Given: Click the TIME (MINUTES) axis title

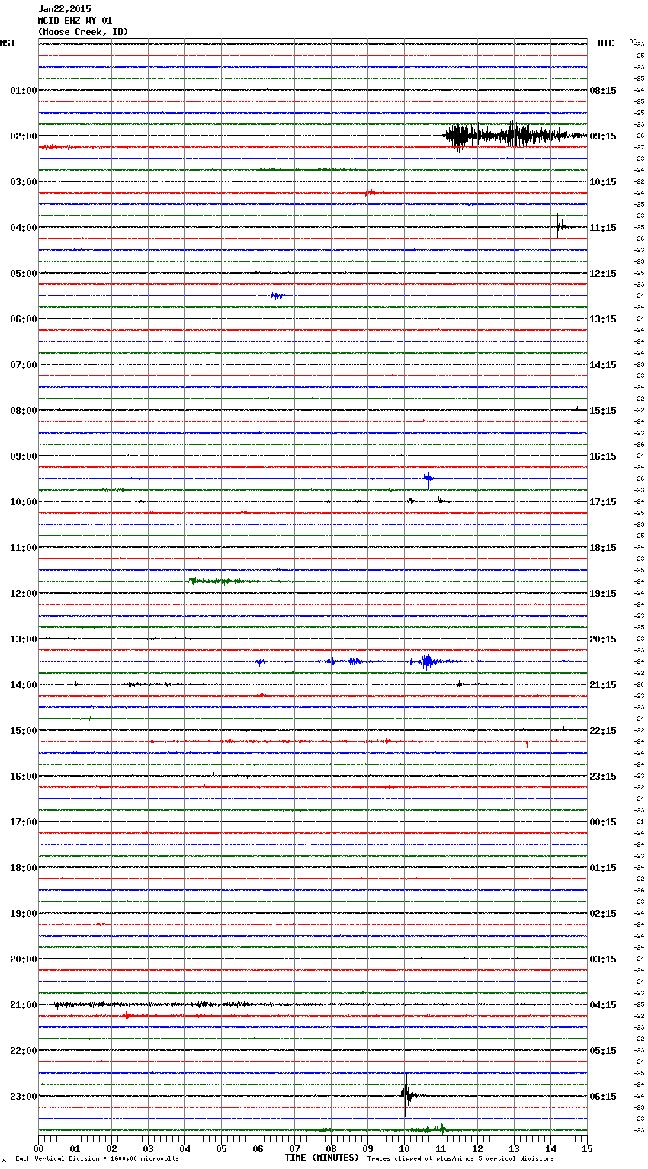Looking at the screenshot, I should [322, 1158].
